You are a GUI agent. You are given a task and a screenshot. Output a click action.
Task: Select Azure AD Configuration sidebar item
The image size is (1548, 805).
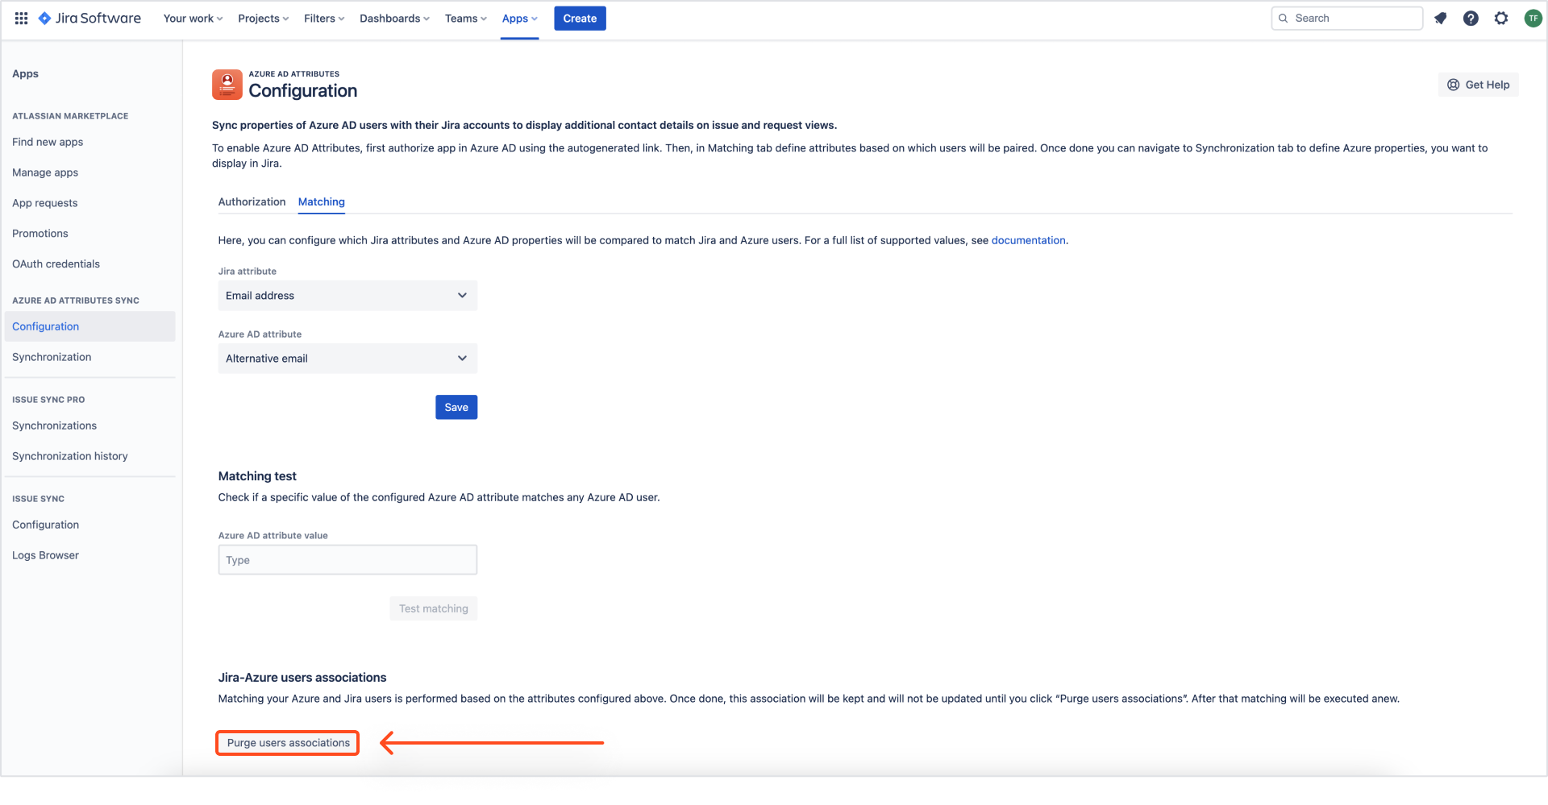coord(89,326)
